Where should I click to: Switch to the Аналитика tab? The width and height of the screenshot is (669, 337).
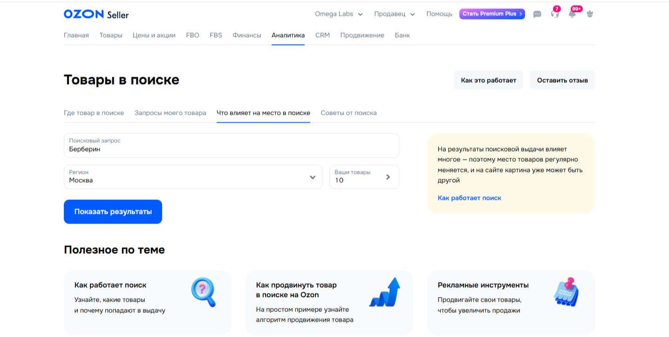click(x=288, y=35)
